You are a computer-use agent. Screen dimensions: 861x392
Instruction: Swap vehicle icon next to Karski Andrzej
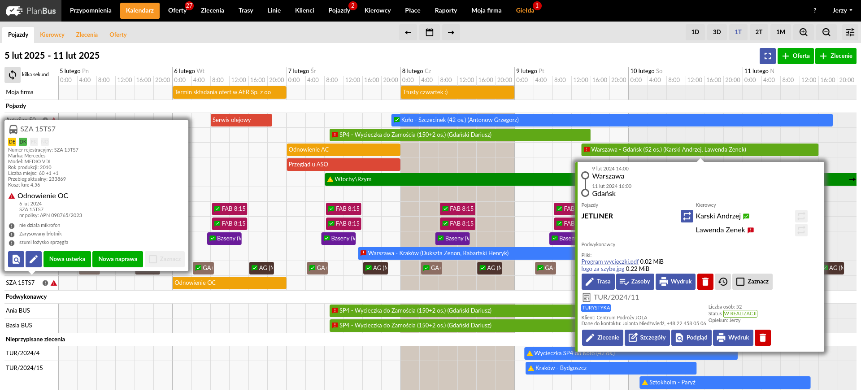[x=687, y=216]
